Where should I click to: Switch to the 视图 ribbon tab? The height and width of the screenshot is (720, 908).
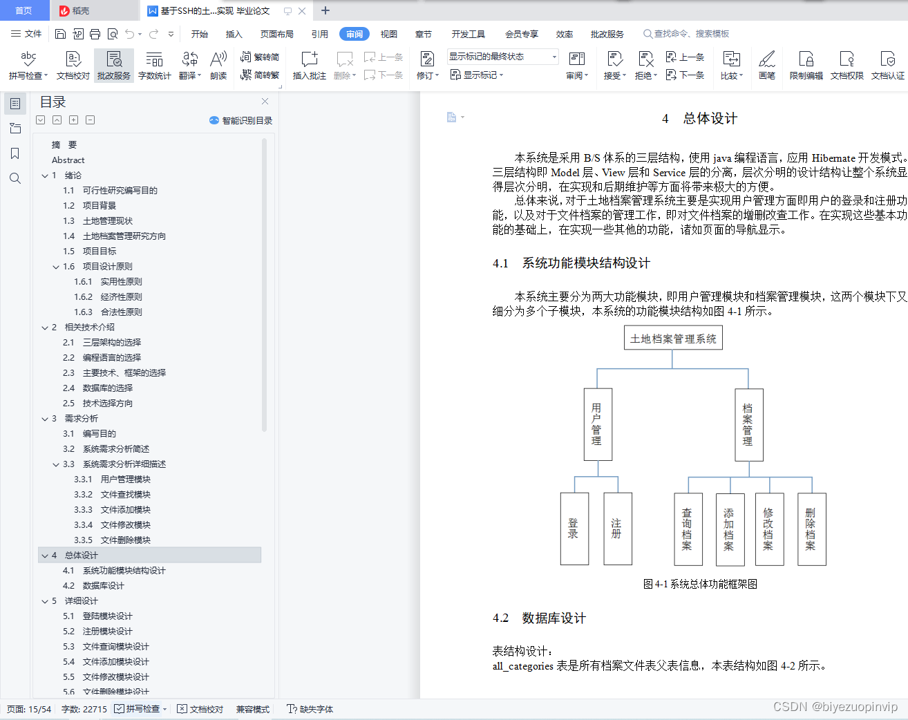(389, 34)
